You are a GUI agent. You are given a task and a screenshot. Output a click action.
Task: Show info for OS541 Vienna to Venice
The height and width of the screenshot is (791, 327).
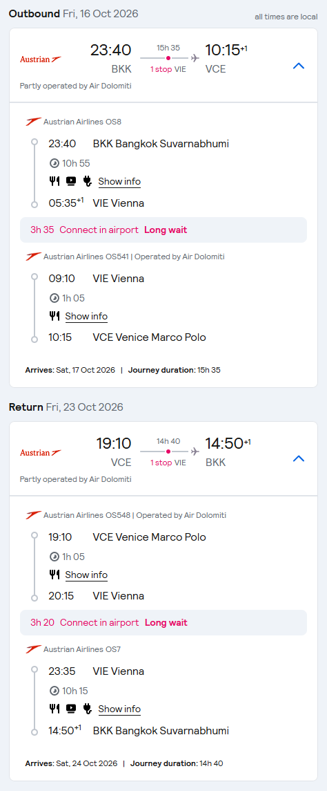pyautogui.click(x=86, y=316)
